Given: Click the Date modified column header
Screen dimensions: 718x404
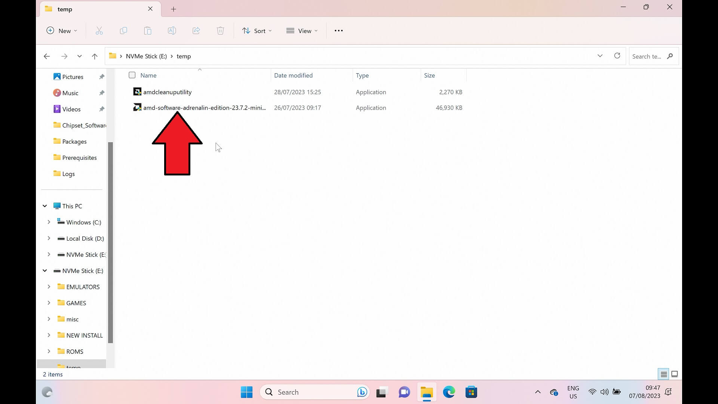Looking at the screenshot, I should pos(293,75).
